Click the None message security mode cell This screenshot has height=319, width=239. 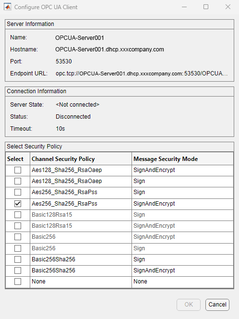click(182, 282)
